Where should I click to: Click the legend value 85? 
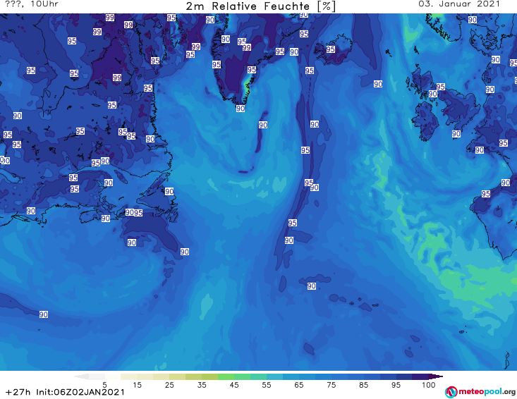363,384
